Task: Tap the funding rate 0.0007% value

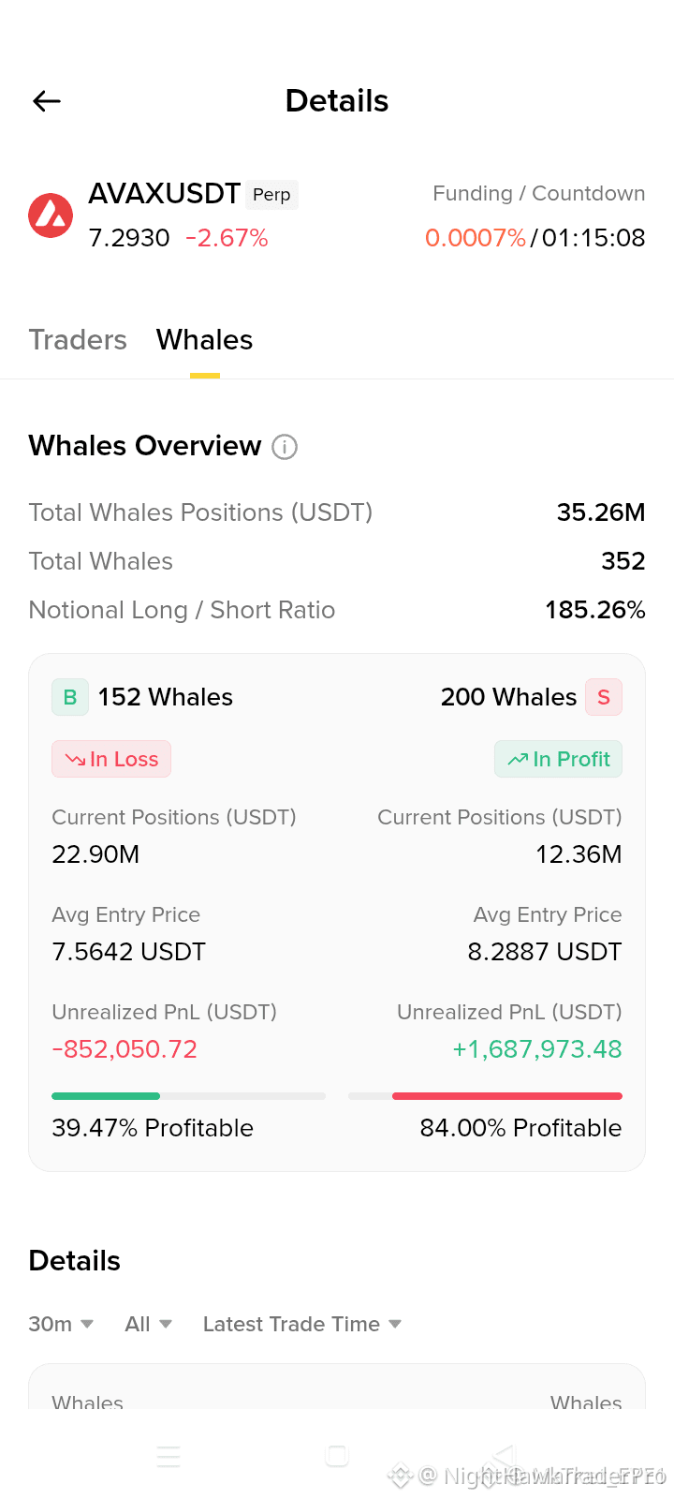Action: point(476,238)
